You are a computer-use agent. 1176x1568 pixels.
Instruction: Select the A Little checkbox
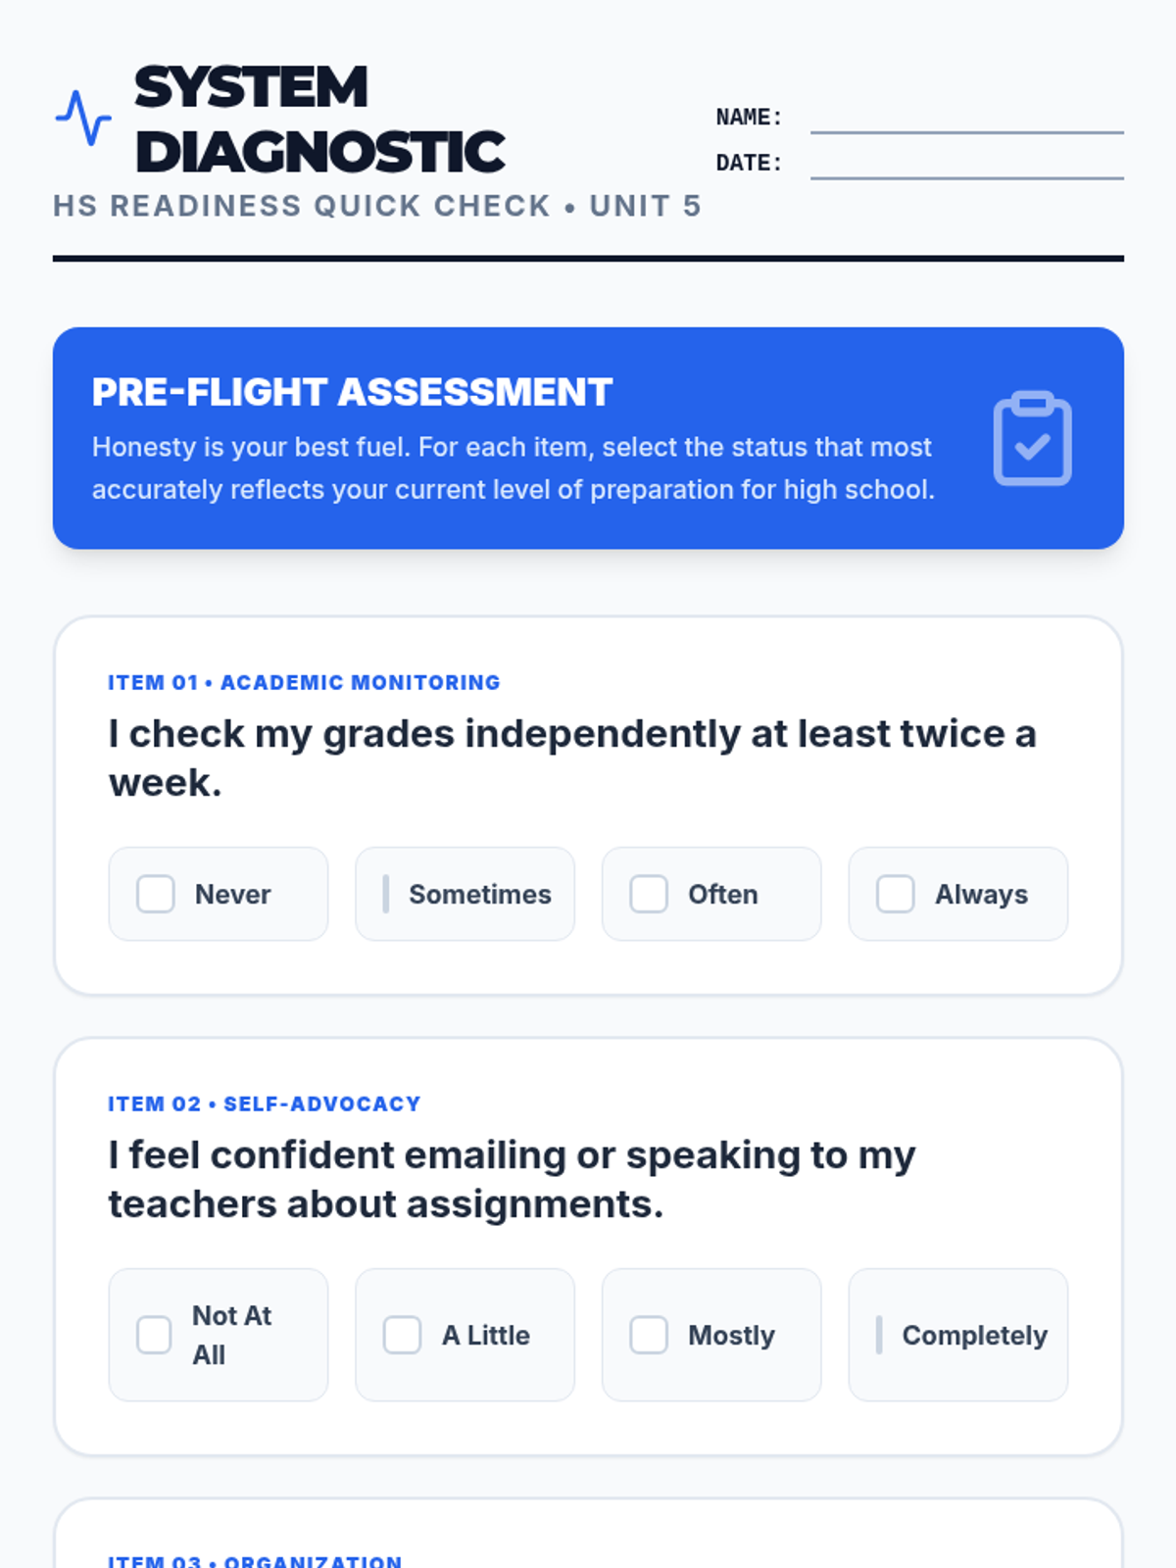coord(402,1335)
